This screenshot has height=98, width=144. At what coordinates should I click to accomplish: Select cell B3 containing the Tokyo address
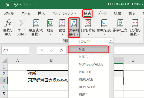point(48,80)
